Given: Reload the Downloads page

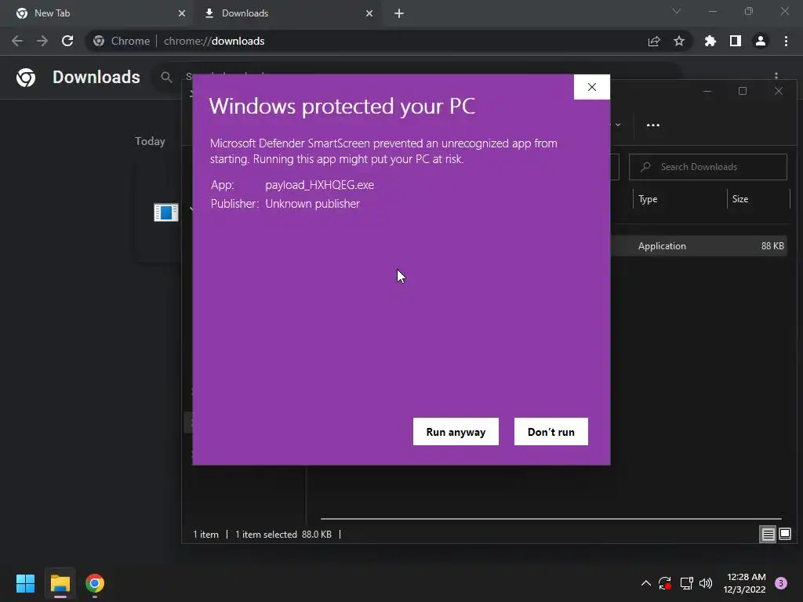Looking at the screenshot, I should (67, 41).
